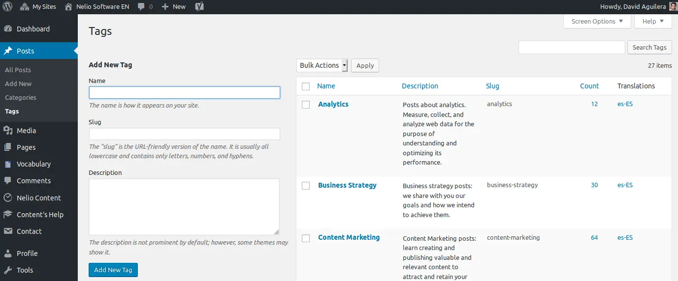Go to All Posts submenu item
Viewport: 678px width, 281px height.
18,70
